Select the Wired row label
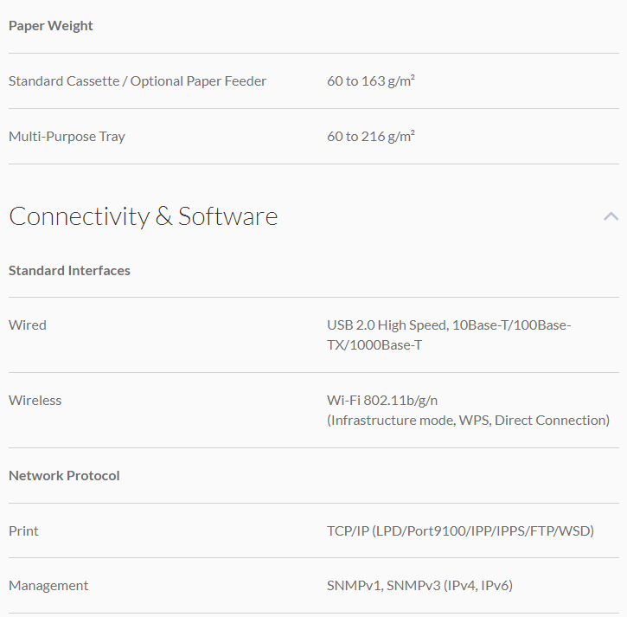Screen dimensions: 627x617 click(x=28, y=325)
